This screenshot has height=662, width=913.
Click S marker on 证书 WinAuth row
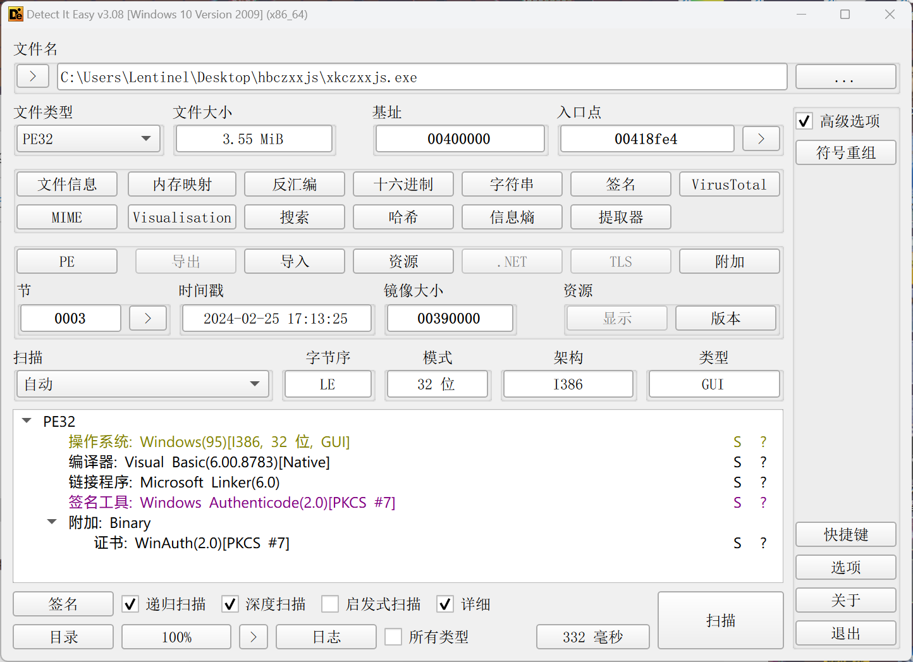coord(737,543)
